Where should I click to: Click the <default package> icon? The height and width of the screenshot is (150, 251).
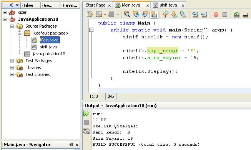coord(27,33)
